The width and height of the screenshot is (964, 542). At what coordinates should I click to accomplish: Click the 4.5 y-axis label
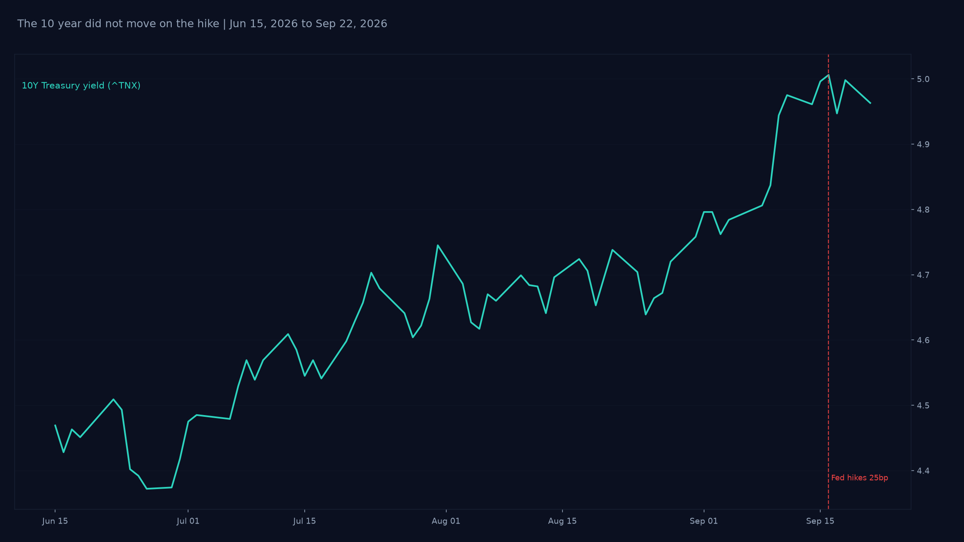coord(923,406)
